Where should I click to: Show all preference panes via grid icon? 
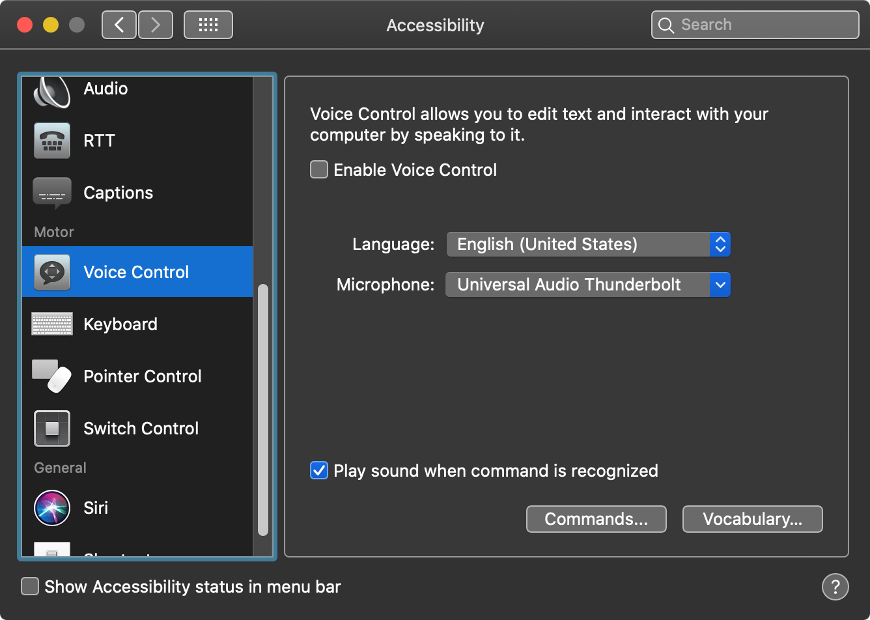click(x=208, y=24)
